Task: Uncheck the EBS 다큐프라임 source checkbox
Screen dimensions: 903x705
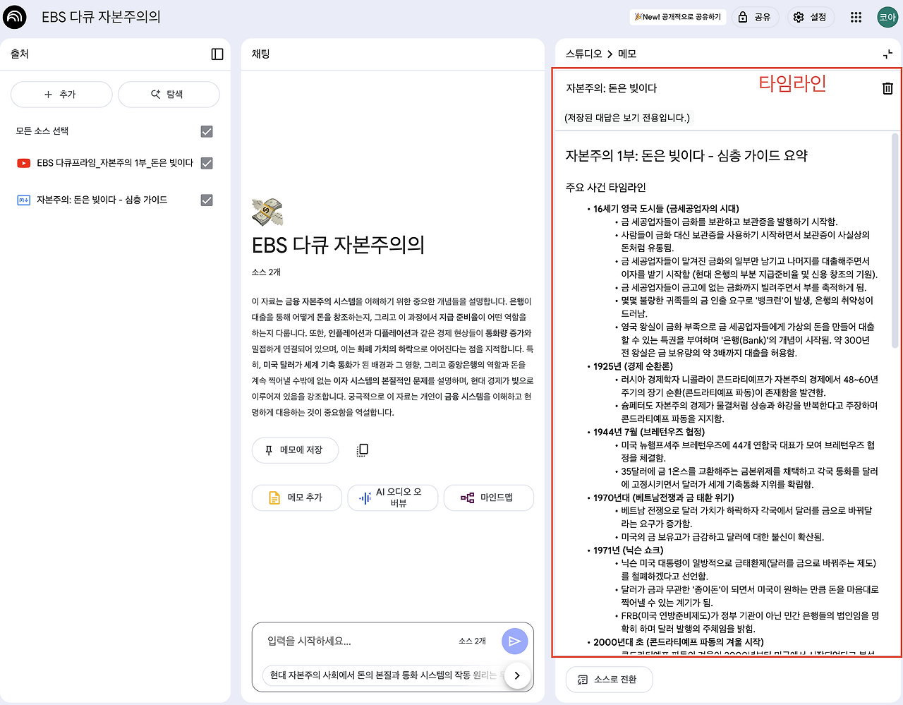Action: pyautogui.click(x=206, y=163)
